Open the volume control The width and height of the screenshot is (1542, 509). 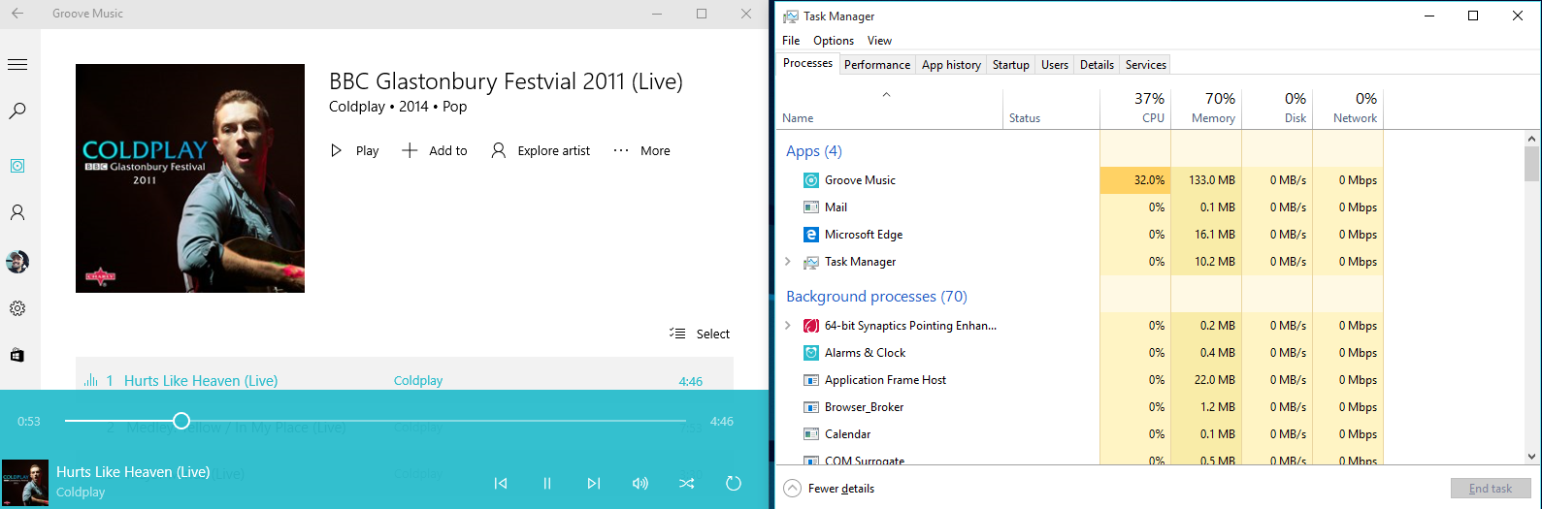coord(640,483)
